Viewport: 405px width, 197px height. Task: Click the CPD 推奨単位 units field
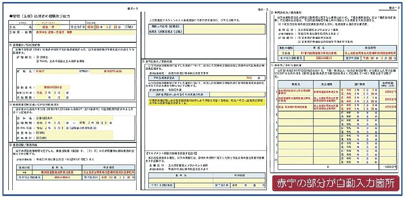74,133
